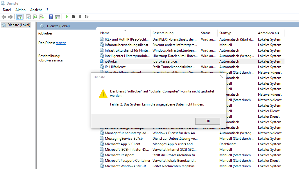Click the gear icon of Manager für heruntergelad... service
Viewport: 299px width, 169px height.
(102, 133)
